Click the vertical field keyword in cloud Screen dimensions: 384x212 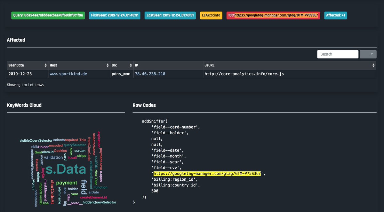pyautogui.click(x=84, y=187)
